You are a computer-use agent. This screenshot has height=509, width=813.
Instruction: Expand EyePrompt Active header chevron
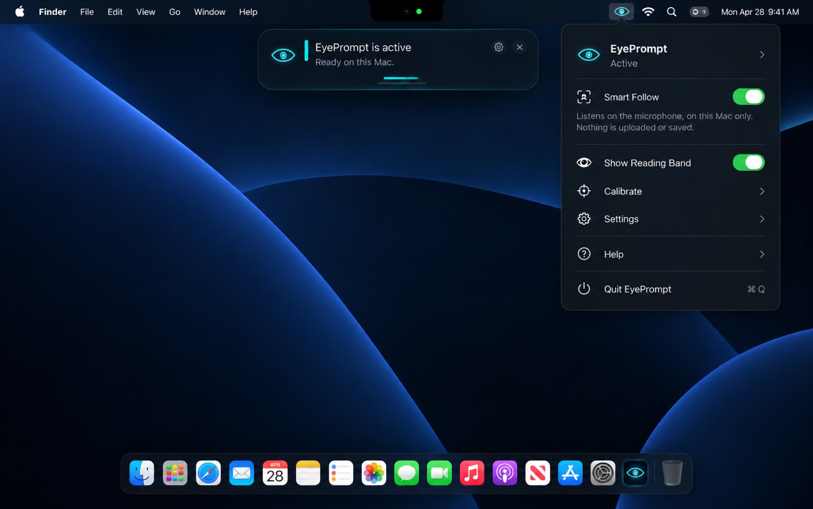pyautogui.click(x=762, y=55)
